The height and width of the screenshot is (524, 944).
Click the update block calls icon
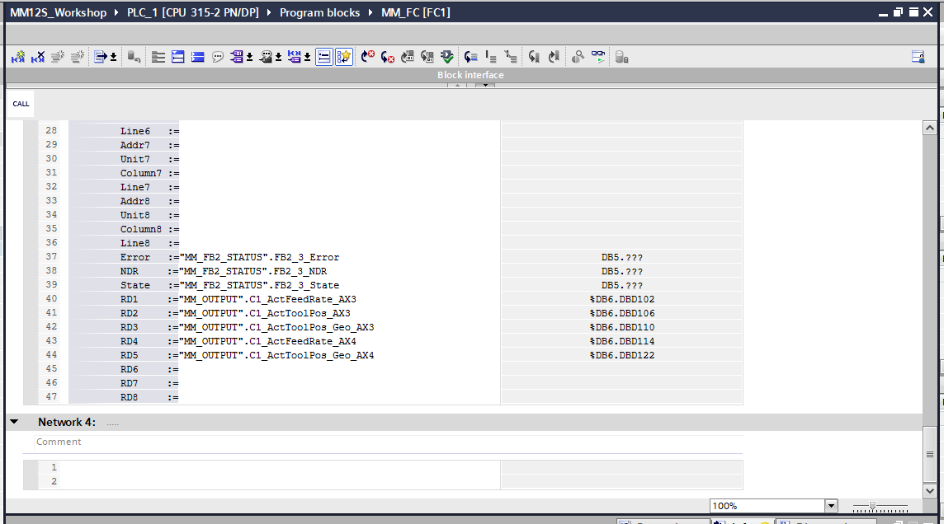408,57
